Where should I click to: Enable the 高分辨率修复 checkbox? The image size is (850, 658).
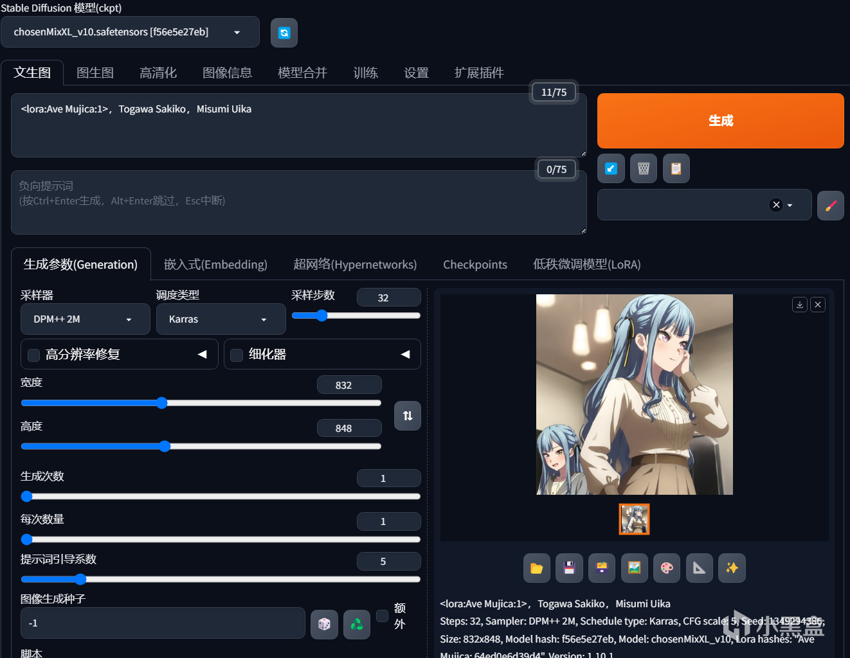[x=34, y=355]
